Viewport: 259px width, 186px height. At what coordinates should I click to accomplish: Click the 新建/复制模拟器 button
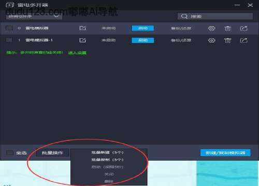pyautogui.click(x=225, y=153)
